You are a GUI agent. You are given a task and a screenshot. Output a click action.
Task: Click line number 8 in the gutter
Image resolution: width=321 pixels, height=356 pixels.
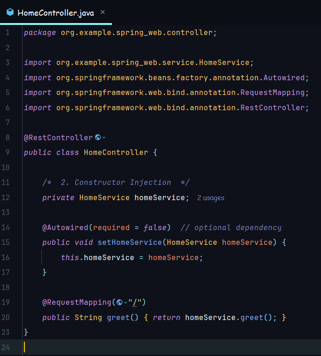pyautogui.click(x=7, y=137)
